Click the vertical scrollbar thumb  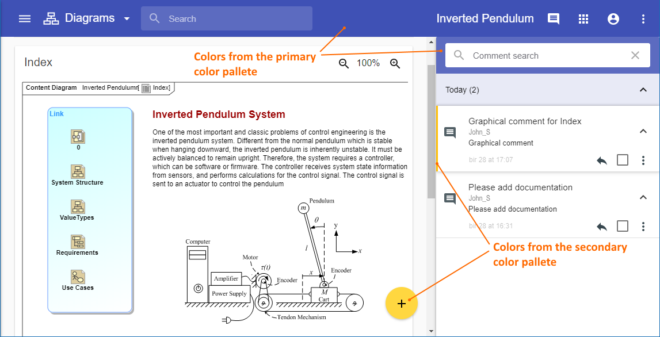click(430, 131)
